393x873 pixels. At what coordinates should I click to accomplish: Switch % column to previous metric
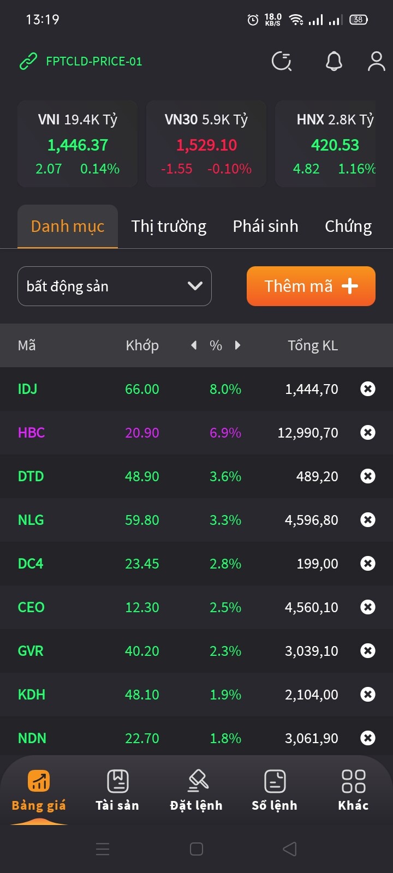(194, 345)
